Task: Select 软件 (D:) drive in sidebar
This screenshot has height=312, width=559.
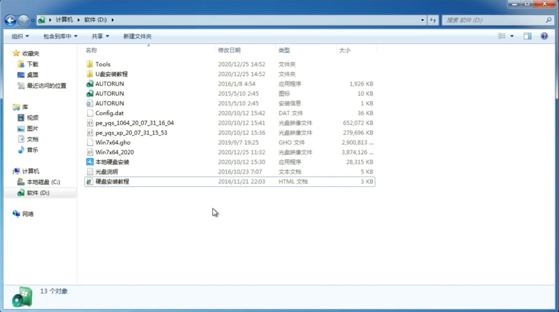Action: pos(38,192)
